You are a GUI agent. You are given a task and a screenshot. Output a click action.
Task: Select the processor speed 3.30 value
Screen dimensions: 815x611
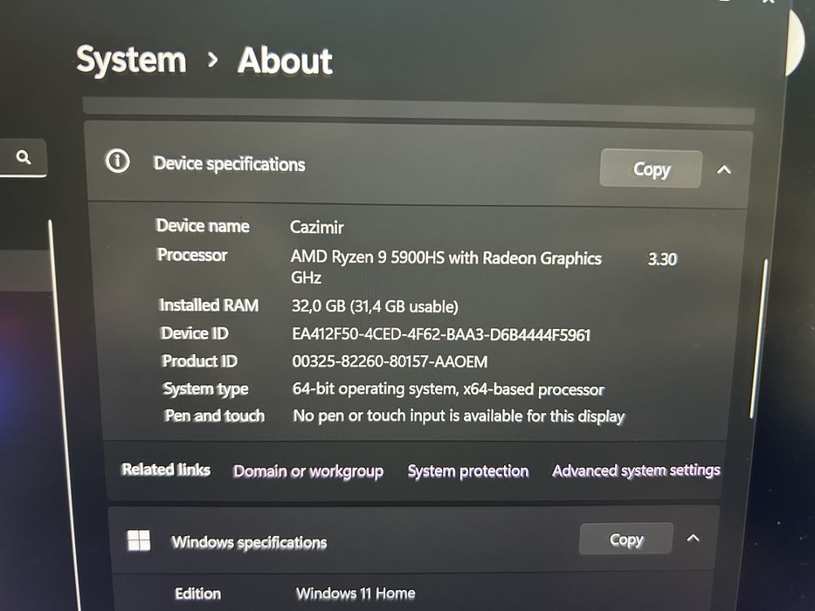pyautogui.click(x=662, y=259)
